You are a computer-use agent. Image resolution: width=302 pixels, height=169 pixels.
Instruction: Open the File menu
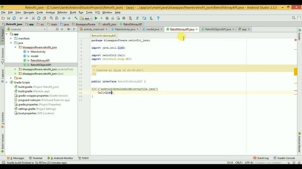[x=3, y=13]
